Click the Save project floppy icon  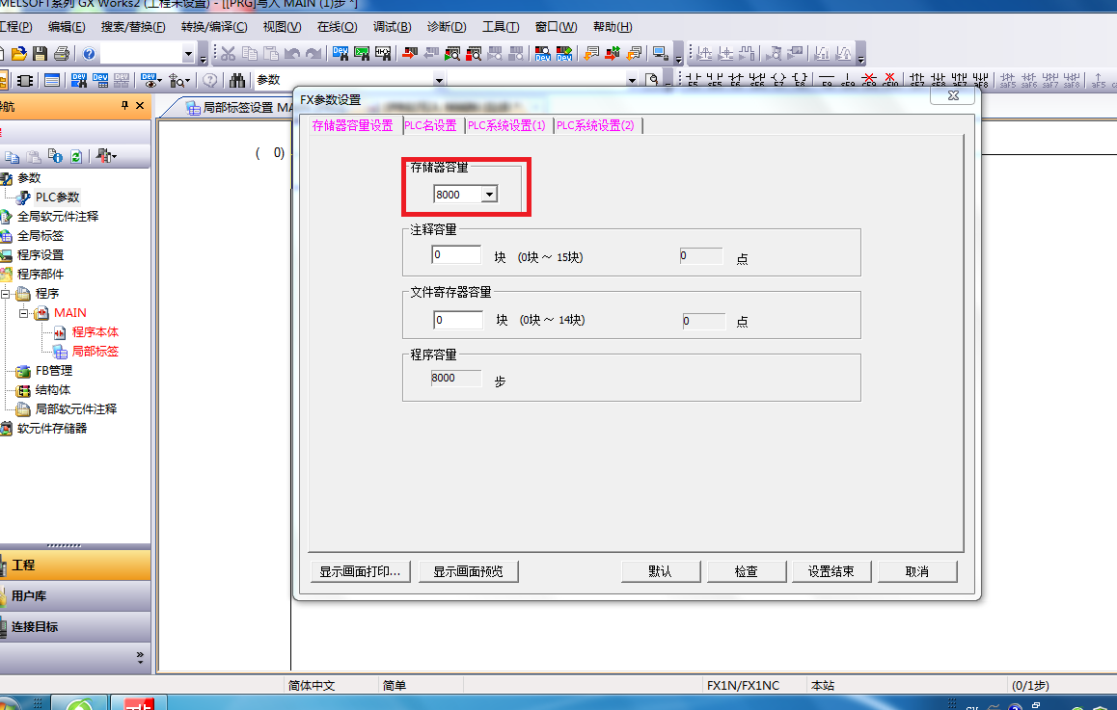click(x=40, y=53)
